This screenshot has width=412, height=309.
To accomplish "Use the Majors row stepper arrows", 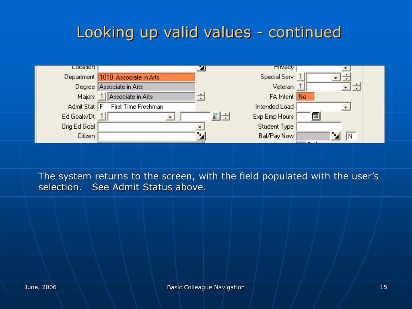I will (201, 97).
